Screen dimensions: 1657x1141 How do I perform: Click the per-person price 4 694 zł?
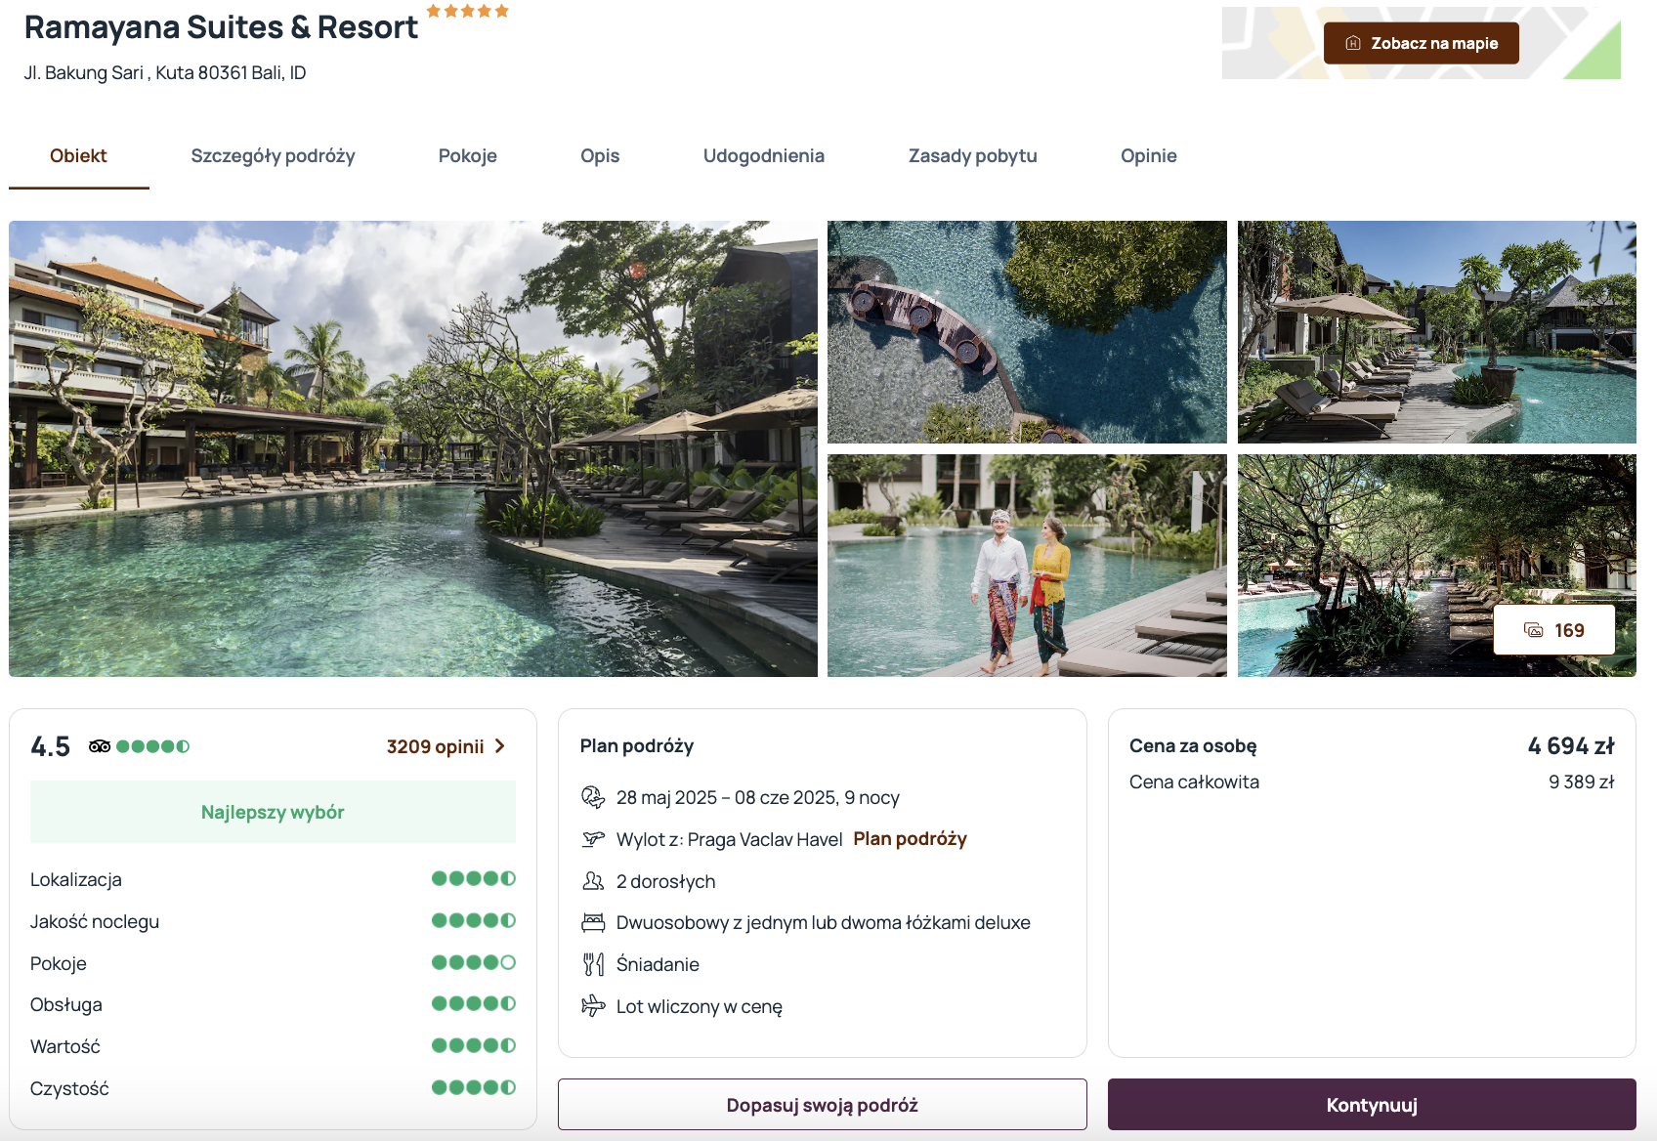pos(1571,746)
